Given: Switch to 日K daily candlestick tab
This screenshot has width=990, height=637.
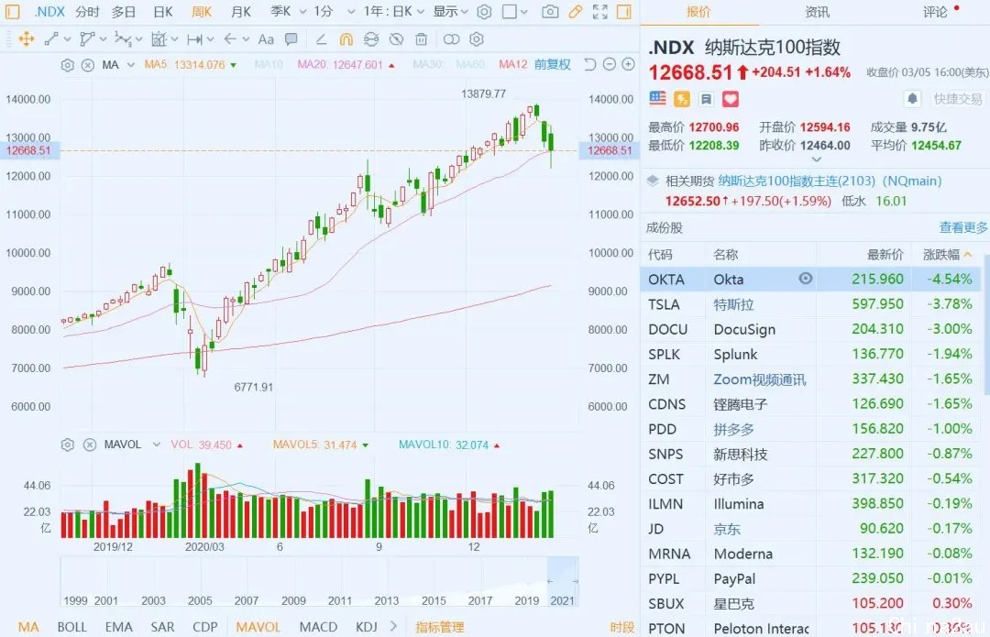Looking at the screenshot, I should (163, 11).
